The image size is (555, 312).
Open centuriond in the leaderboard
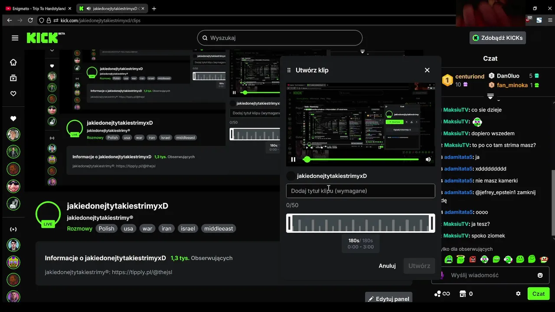(469, 76)
